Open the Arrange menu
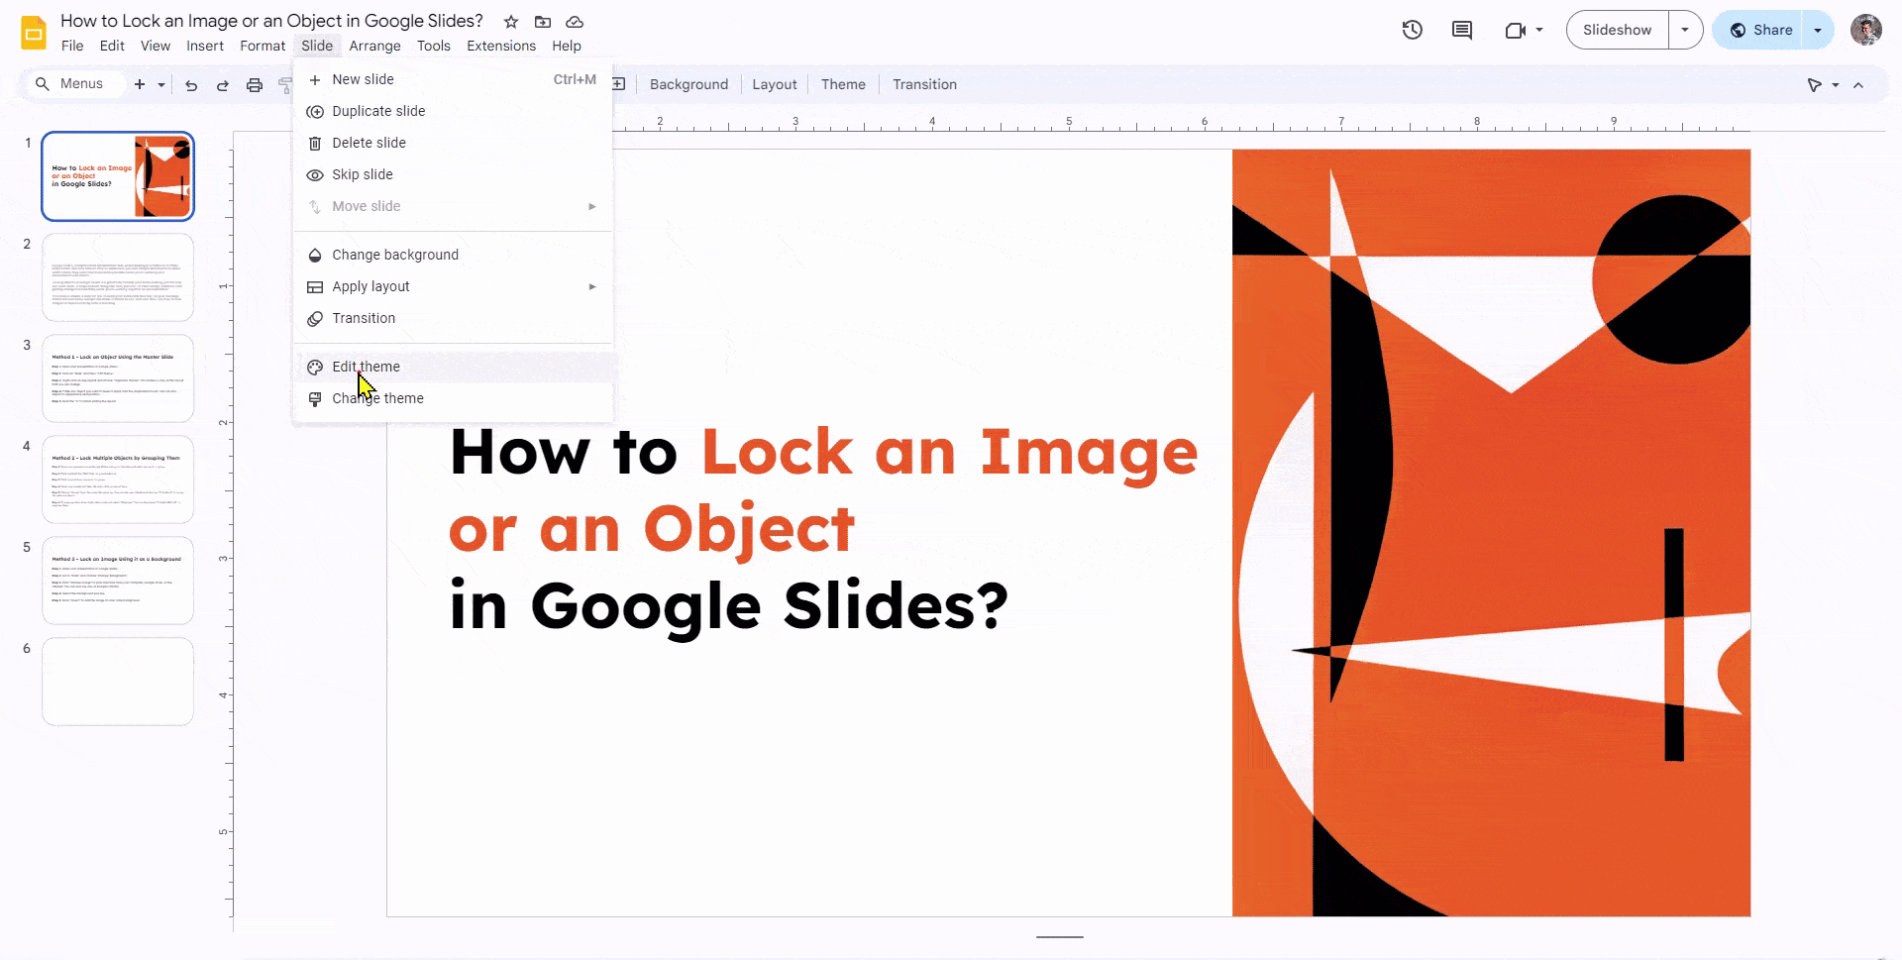1902x960 pixels. 374,46
